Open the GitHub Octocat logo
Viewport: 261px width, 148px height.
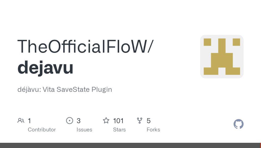[238, 124]
